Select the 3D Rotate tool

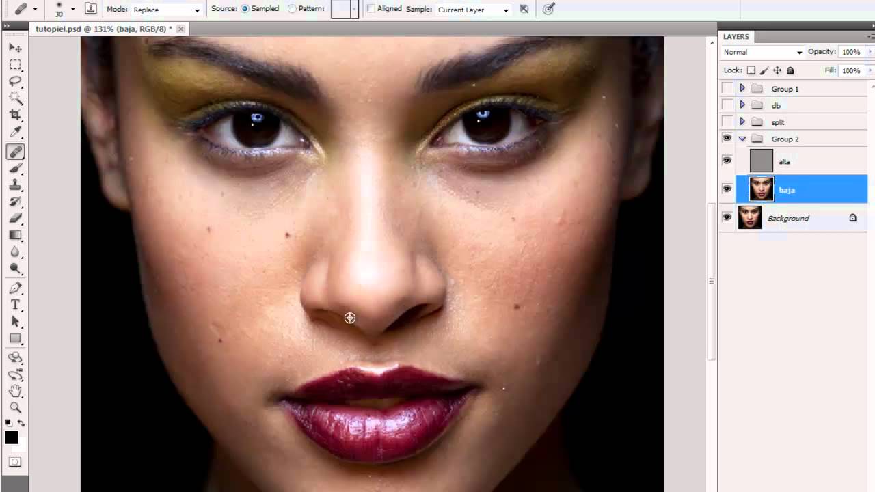pyautogui.click(x=15, y=358)
